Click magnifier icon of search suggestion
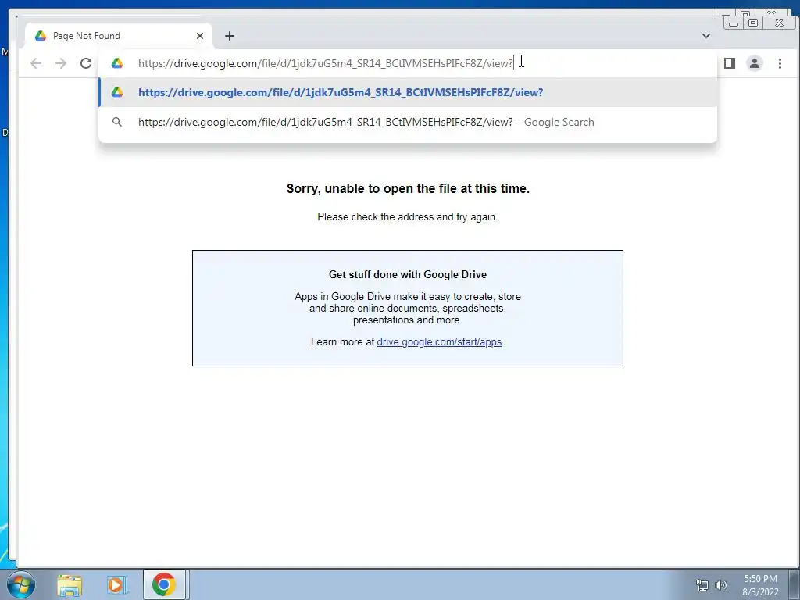Viewport: 800px width, 600px height. [x=117, y=122]
